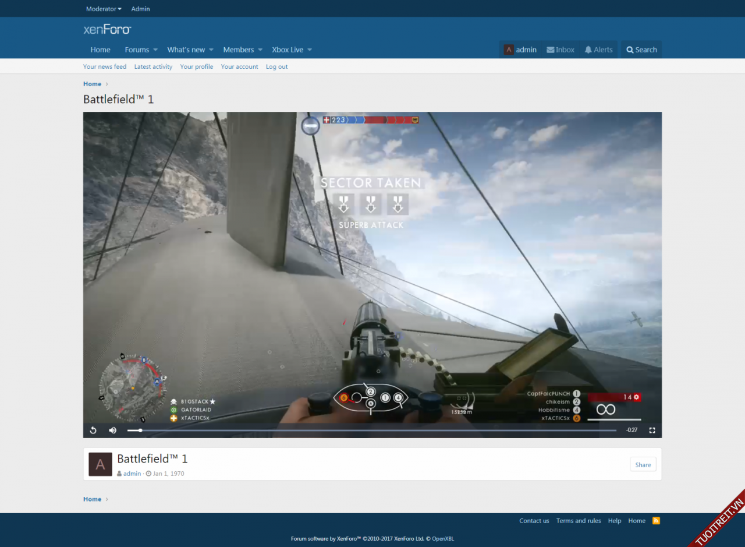Click the Share button
Viewport: 745px width, 547px height.
point(643,464)
